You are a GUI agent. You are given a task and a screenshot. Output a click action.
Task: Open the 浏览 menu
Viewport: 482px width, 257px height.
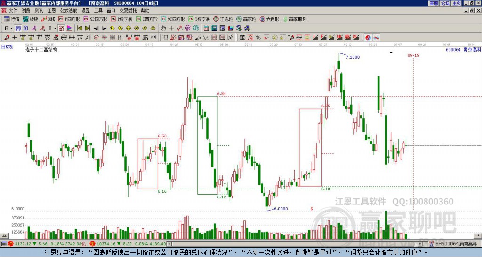pyautogui.click(x=26, y=11)
